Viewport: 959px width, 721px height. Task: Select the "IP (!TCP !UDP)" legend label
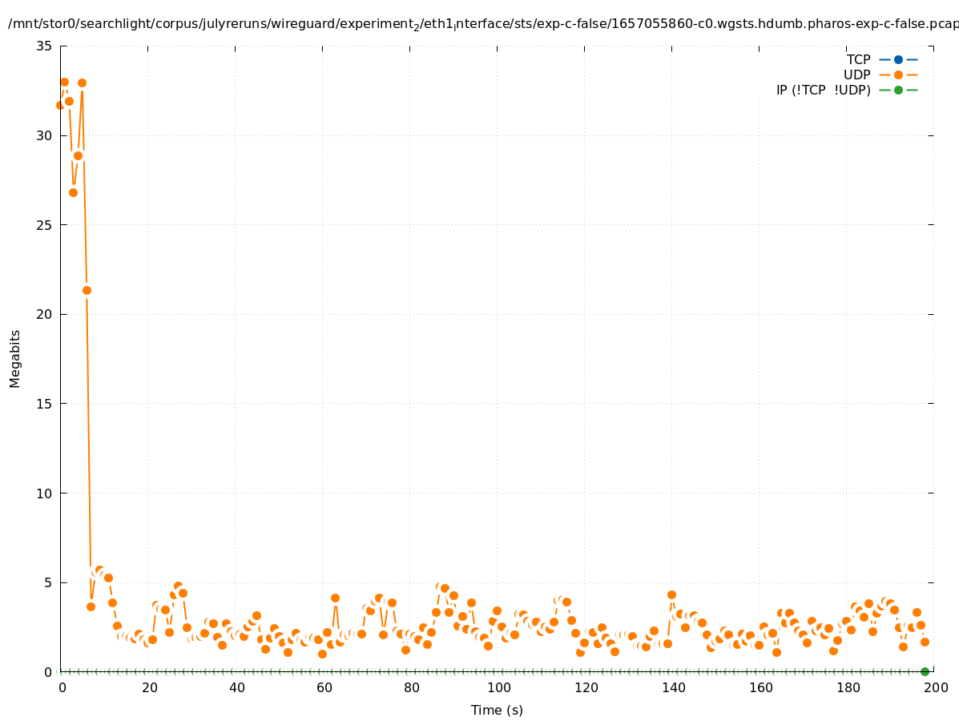(823, 90)
